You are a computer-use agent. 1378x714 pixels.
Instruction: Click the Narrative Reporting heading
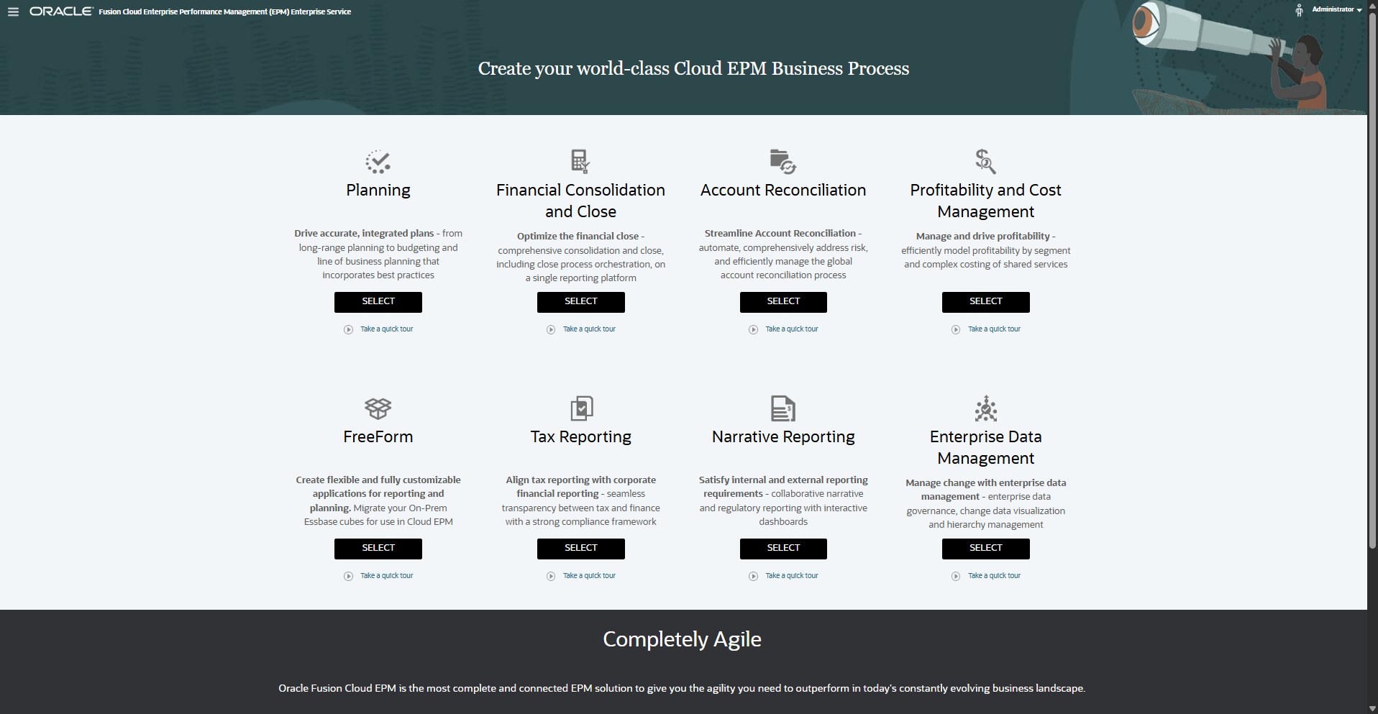tap(783, 437)
